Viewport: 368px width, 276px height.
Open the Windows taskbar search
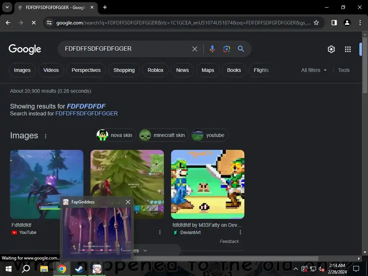(26, 269)
